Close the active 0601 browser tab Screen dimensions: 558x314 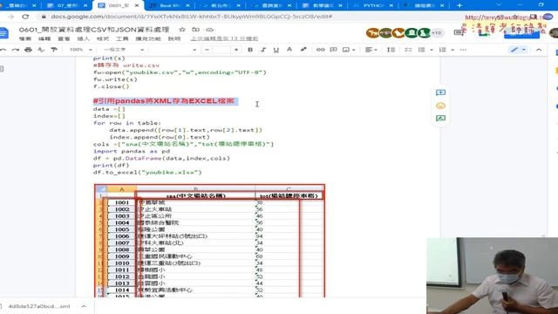(137, 6)
